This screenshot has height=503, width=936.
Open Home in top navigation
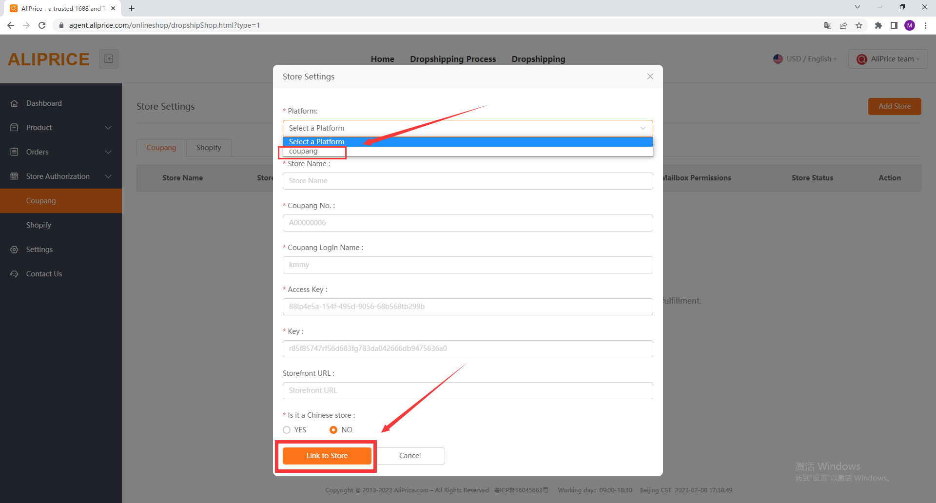[382, 59]
